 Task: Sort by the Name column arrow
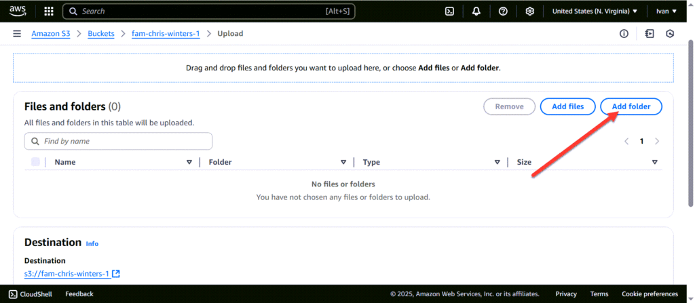(x=189, y=163)
